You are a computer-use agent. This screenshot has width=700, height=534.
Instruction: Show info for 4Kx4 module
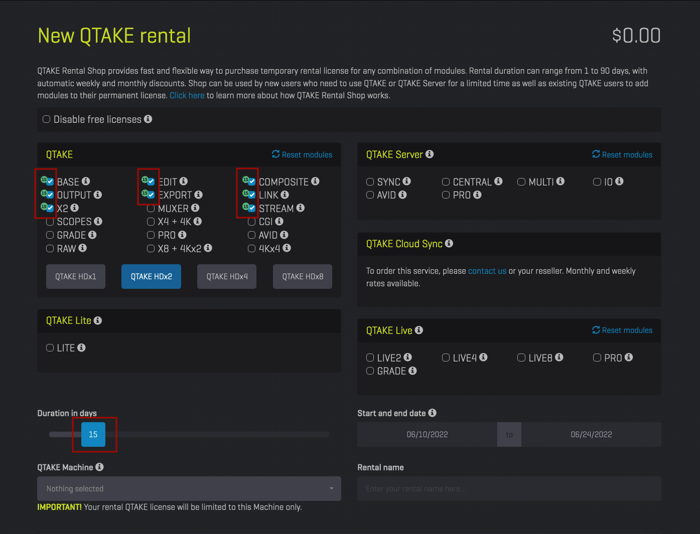point(287,248)
